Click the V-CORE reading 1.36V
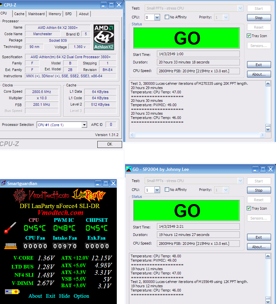 46,258
